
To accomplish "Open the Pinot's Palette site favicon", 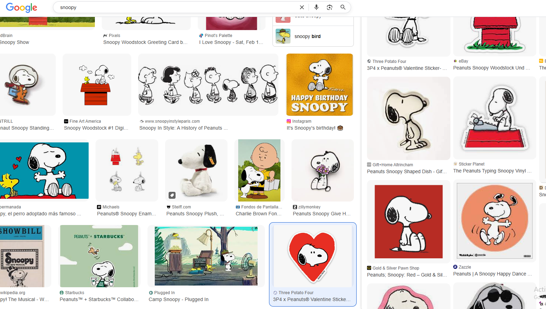I will click(201, 36).
